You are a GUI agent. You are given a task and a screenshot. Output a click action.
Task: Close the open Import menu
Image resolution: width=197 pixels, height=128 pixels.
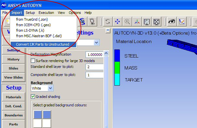[17, 13]
